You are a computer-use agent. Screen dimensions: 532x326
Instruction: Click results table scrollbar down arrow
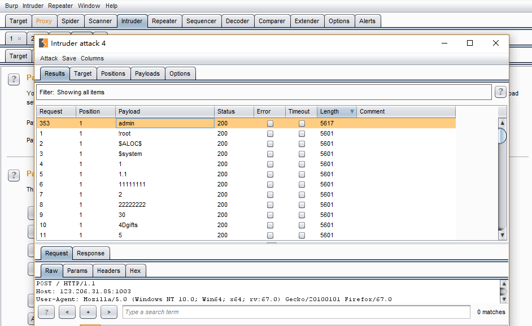503,235
